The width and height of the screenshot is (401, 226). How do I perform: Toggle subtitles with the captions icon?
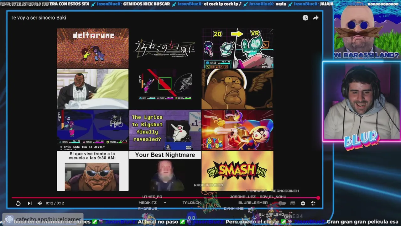click(293, 203)
